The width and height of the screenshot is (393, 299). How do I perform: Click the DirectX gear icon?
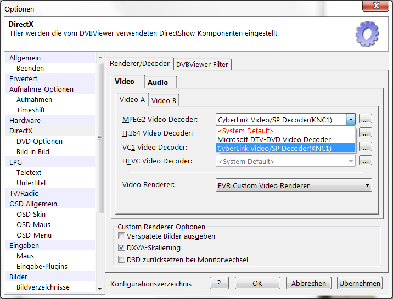(x=367, y=33)
